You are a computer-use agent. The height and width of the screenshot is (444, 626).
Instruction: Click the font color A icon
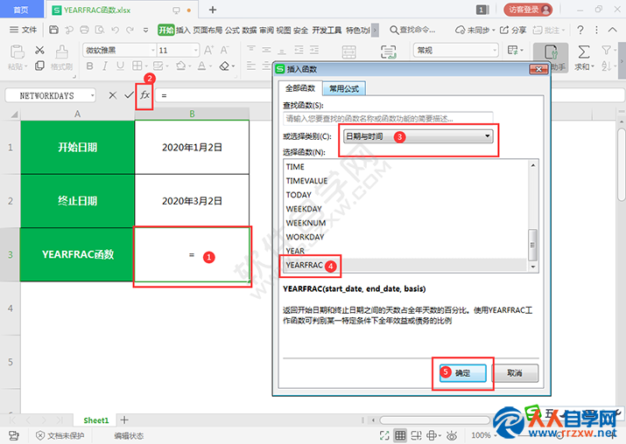tap(202, 66)
